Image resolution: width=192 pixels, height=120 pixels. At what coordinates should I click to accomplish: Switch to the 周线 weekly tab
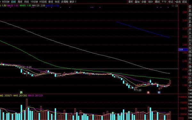click(20, 2)
